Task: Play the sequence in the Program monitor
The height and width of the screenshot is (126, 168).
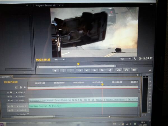Action: 95,70
